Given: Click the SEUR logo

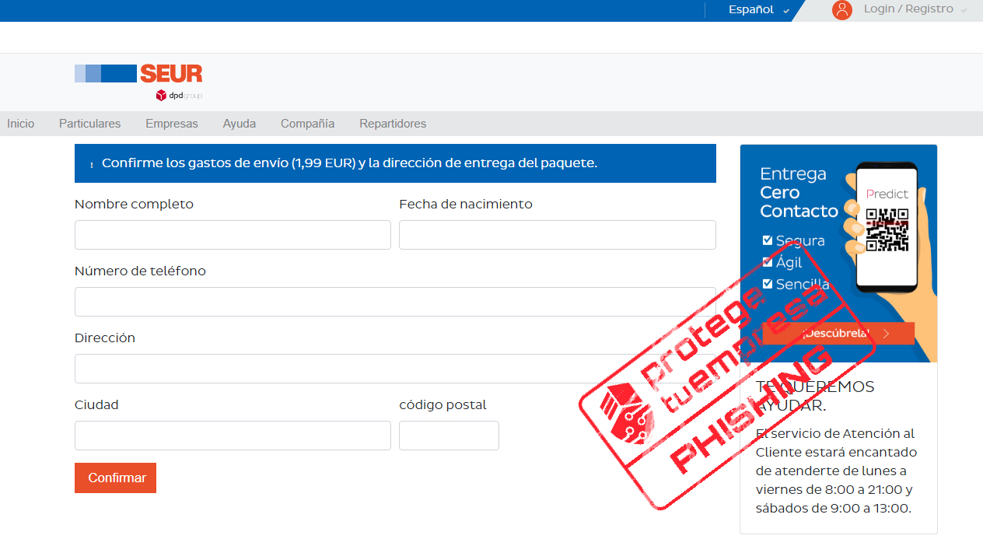Looking at the screenshot, I should (138, 74).
